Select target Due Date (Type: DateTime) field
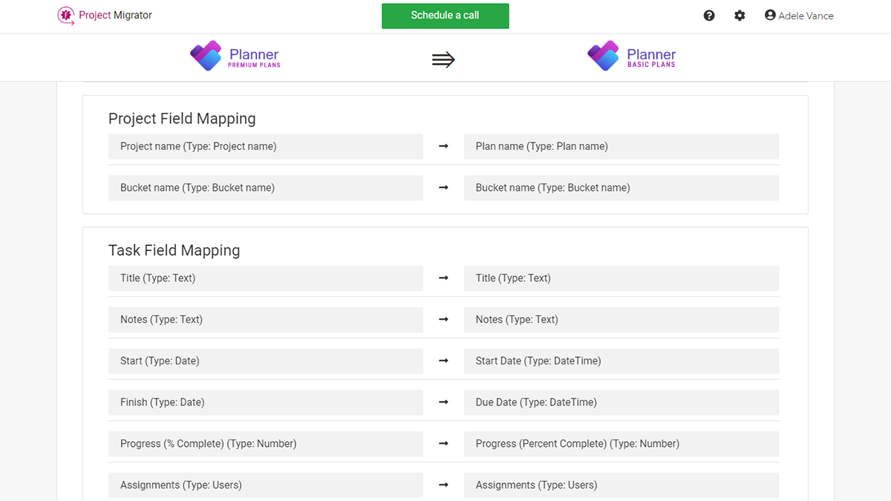Viewport: 891px width, 501px height. tap(621, 402)
